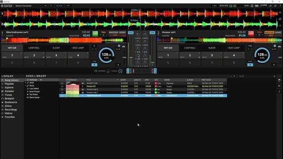Open the FX panel button in top bar

tap(51, 6)
